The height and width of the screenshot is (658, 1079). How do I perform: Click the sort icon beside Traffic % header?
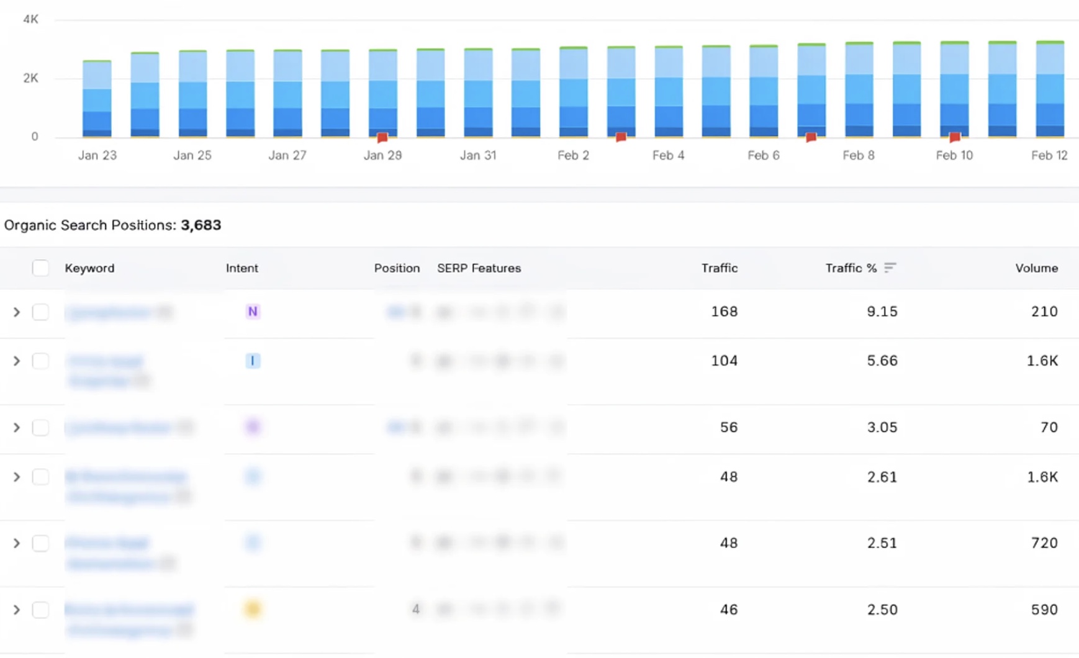(x=892, y=268)
